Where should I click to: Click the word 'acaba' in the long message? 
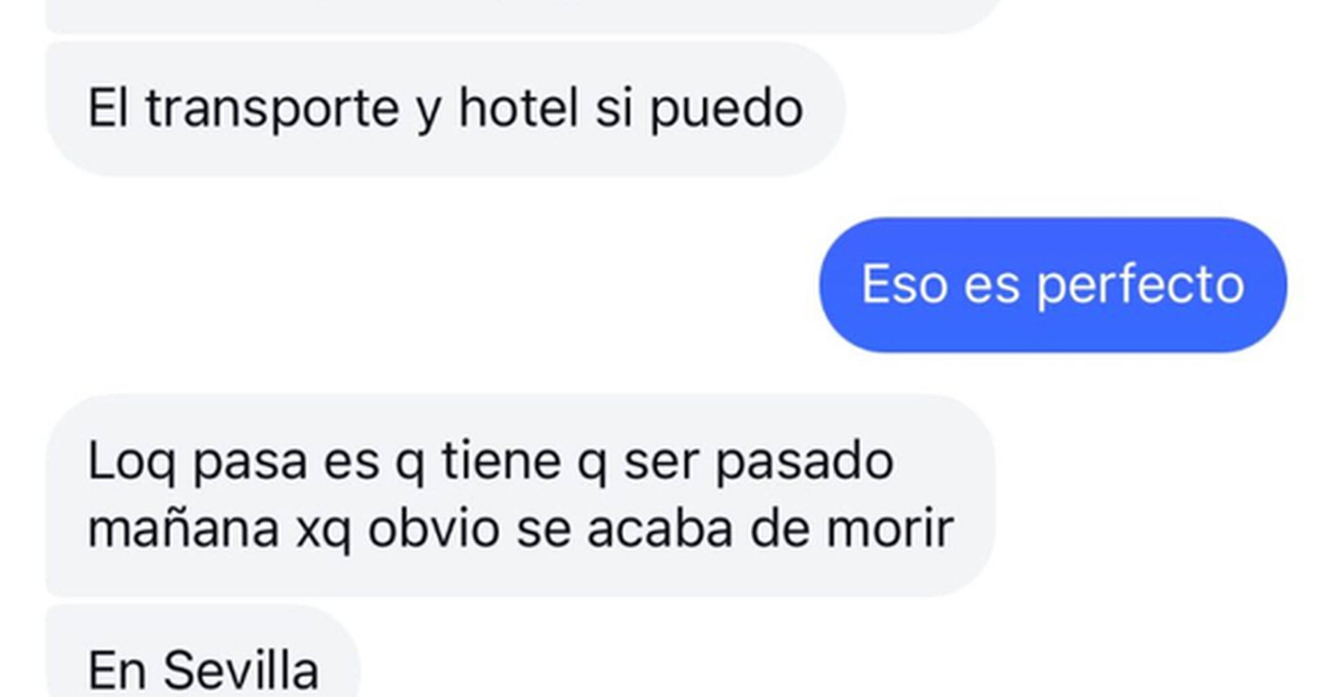pyautogui.click(x=660, y=528)
